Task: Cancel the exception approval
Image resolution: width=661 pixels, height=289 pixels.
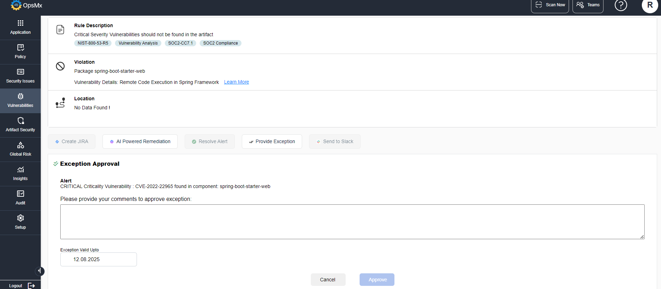Action: click(x=328, y=280)
